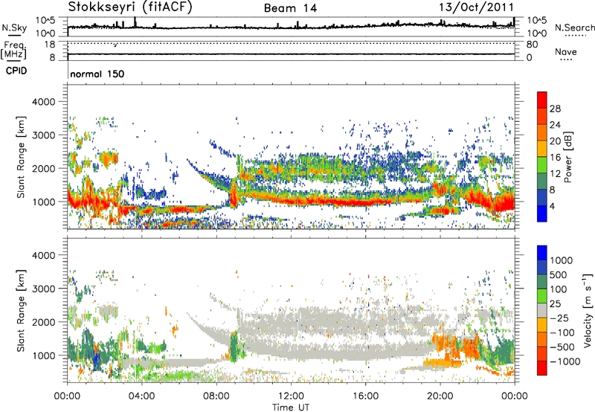Click the red top segment of the Power colorbar

click(x=542, y=100)
